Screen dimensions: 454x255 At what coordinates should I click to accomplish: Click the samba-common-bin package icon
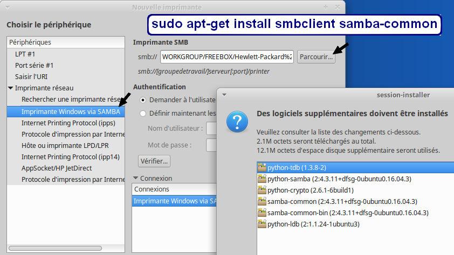coord(263,213)
